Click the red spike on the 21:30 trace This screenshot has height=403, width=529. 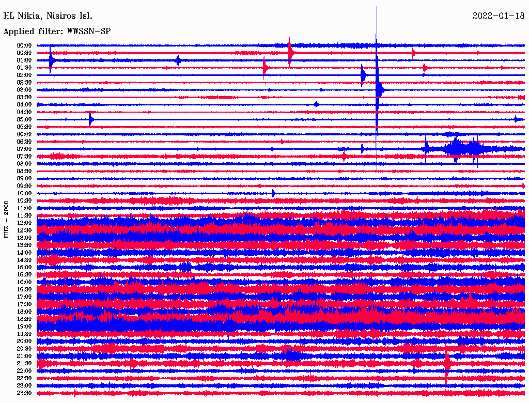coord(447,363)
